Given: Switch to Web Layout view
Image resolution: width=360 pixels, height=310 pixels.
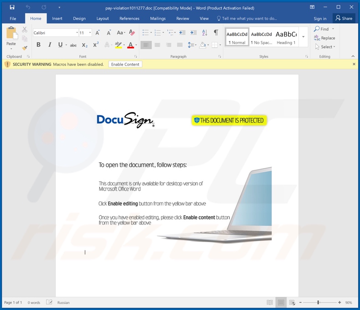Looking at the screenshot, I should (x=292, y=302).
